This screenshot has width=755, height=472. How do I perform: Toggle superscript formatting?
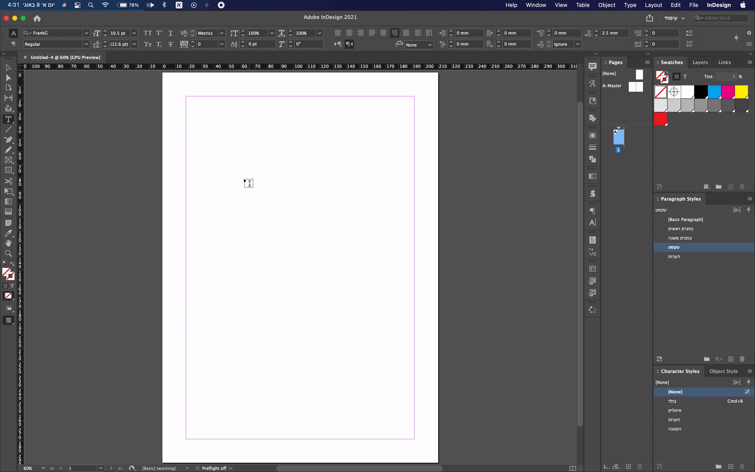pyautogui.click(x=160, y=33)
